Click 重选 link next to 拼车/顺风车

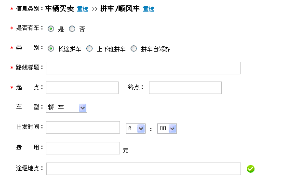[x=148, y=9]
